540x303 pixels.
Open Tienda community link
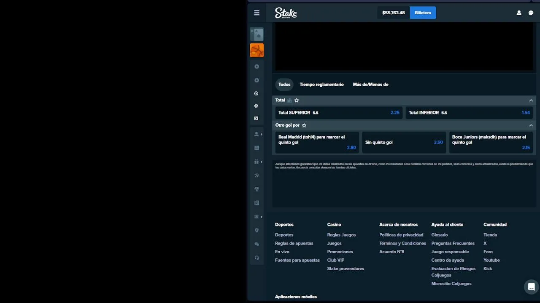click(490, 235)
